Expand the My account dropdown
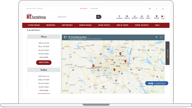192x108 pixels. pyautogui.click(x=84, y=9)
